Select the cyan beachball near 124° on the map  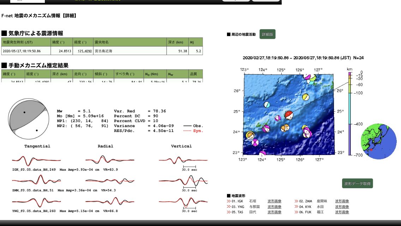tap(267, 105)
